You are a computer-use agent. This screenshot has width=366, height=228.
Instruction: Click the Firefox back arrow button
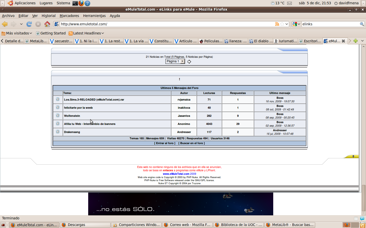point(5,24)
